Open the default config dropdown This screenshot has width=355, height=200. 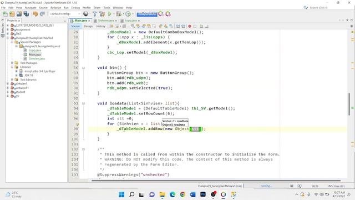click(x=65, y=14)
